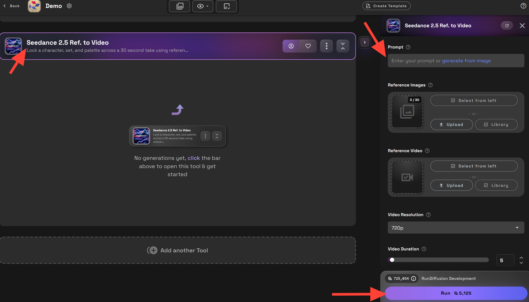Image resolution: width=529 pixels, height=302 pixels.
Task: Click the Seedance tool thumbnail in the bar
Action: click(x=13, y=46)
